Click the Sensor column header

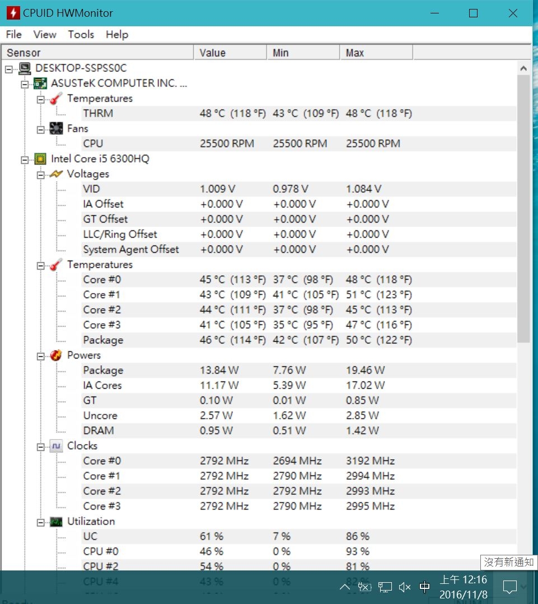pyautogui.click(x=97, y=53)
